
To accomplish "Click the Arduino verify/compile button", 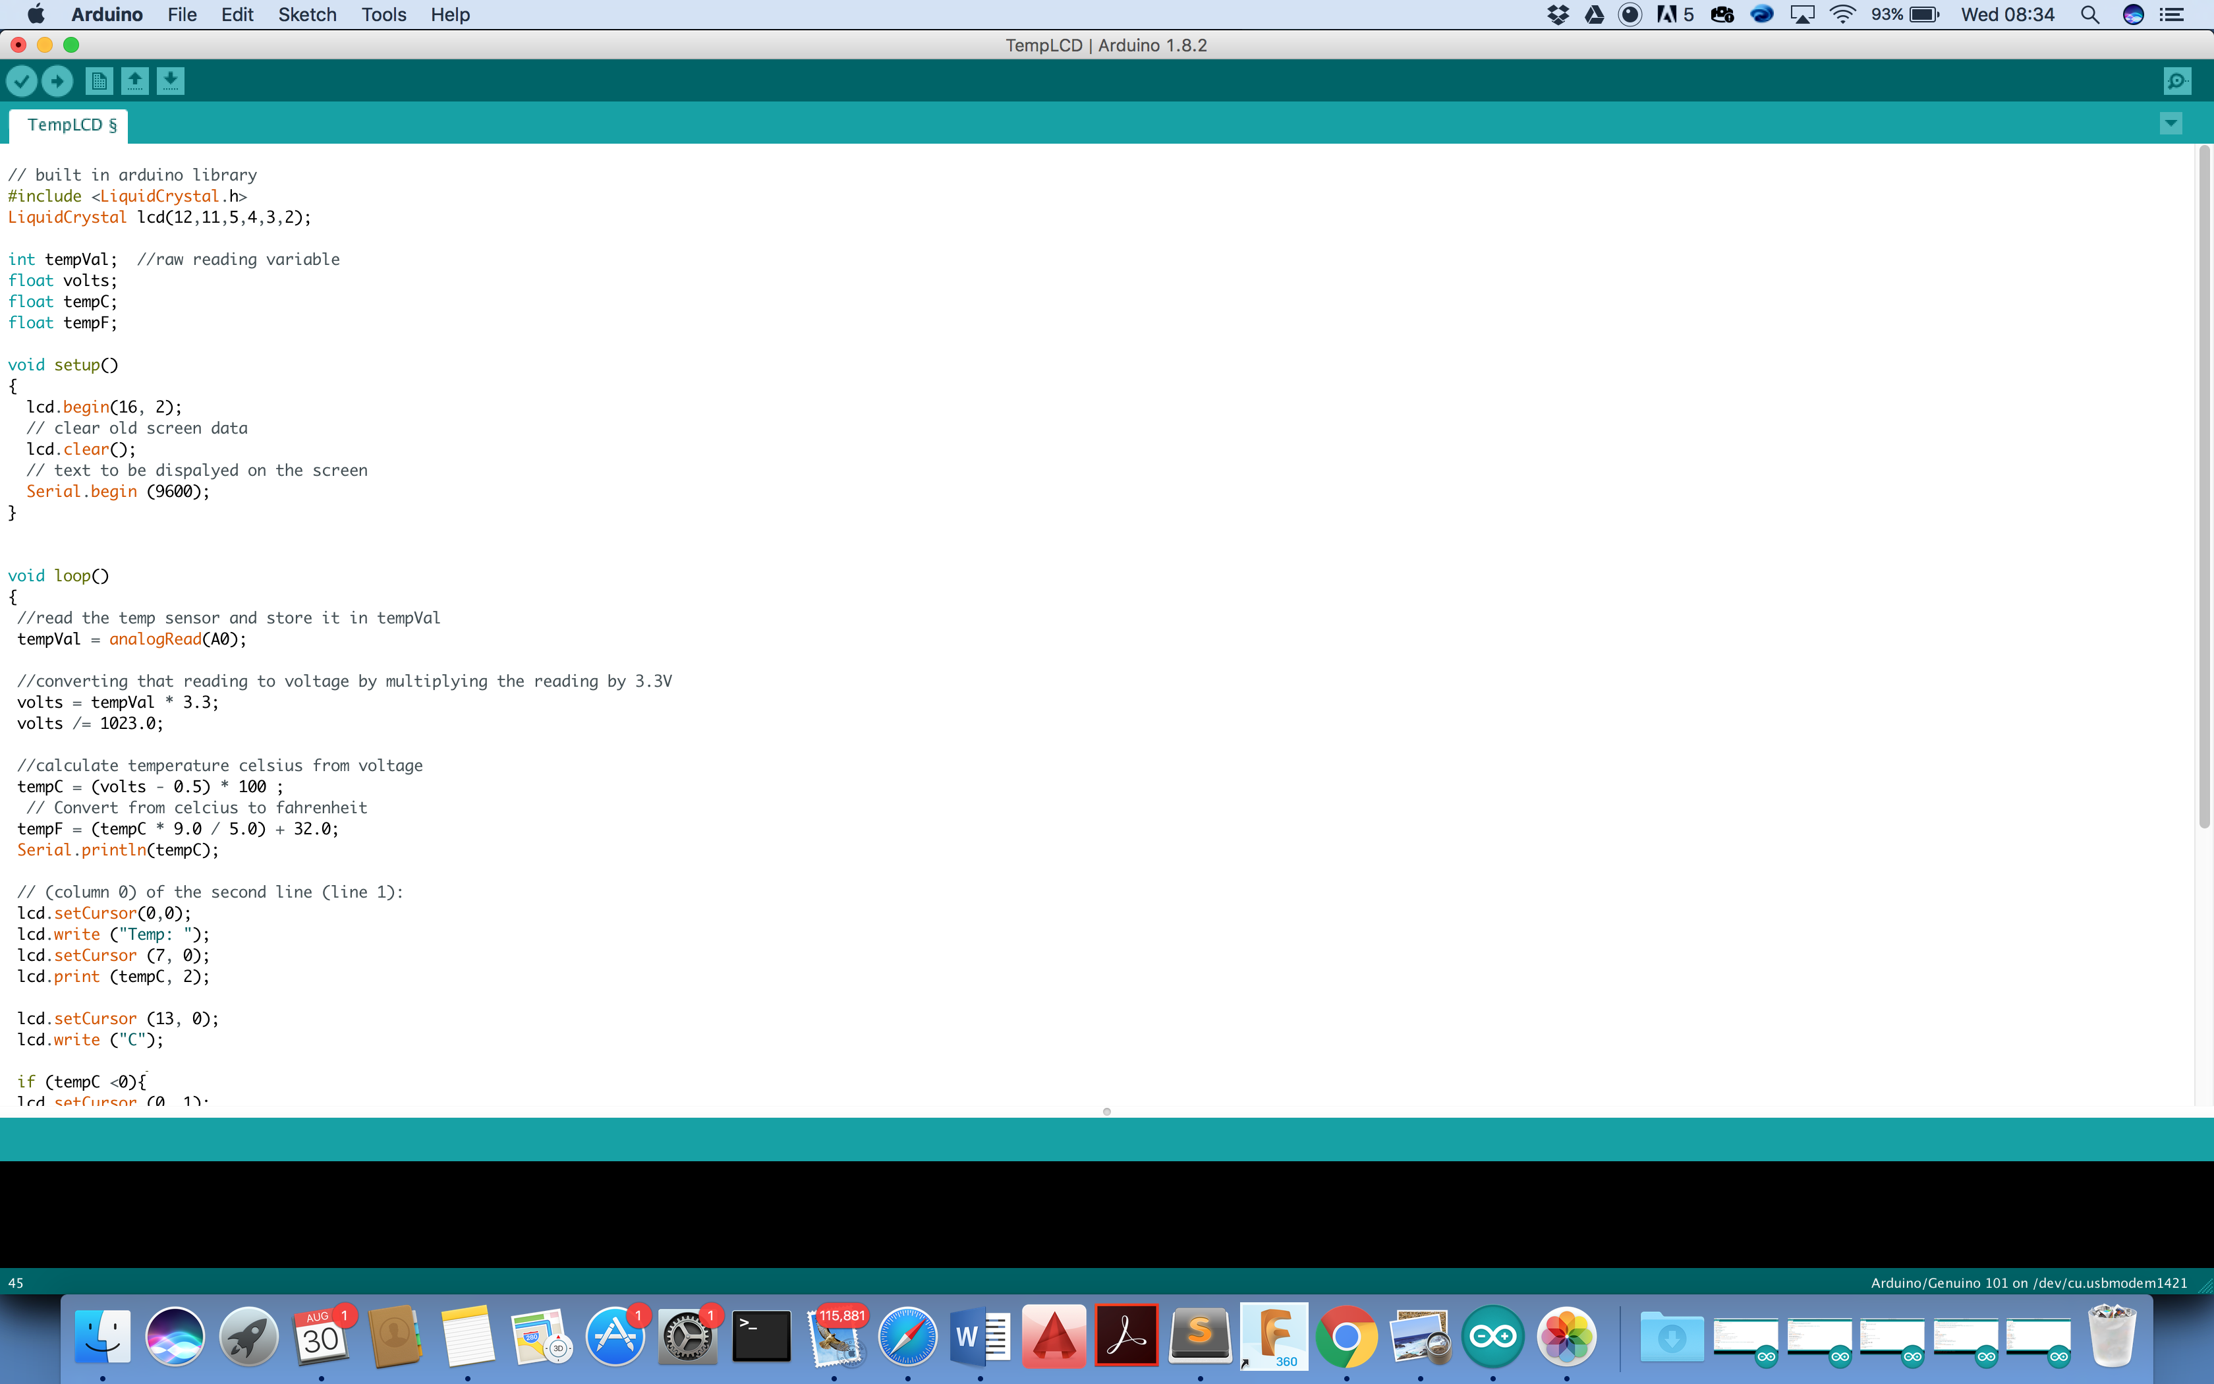I will click(22, 81).
